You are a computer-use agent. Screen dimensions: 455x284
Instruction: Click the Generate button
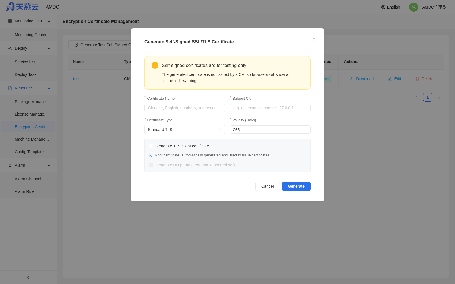(x=296, y=186)
